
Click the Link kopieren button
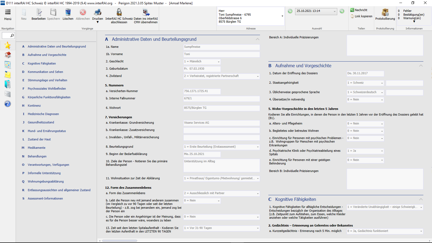361,16
